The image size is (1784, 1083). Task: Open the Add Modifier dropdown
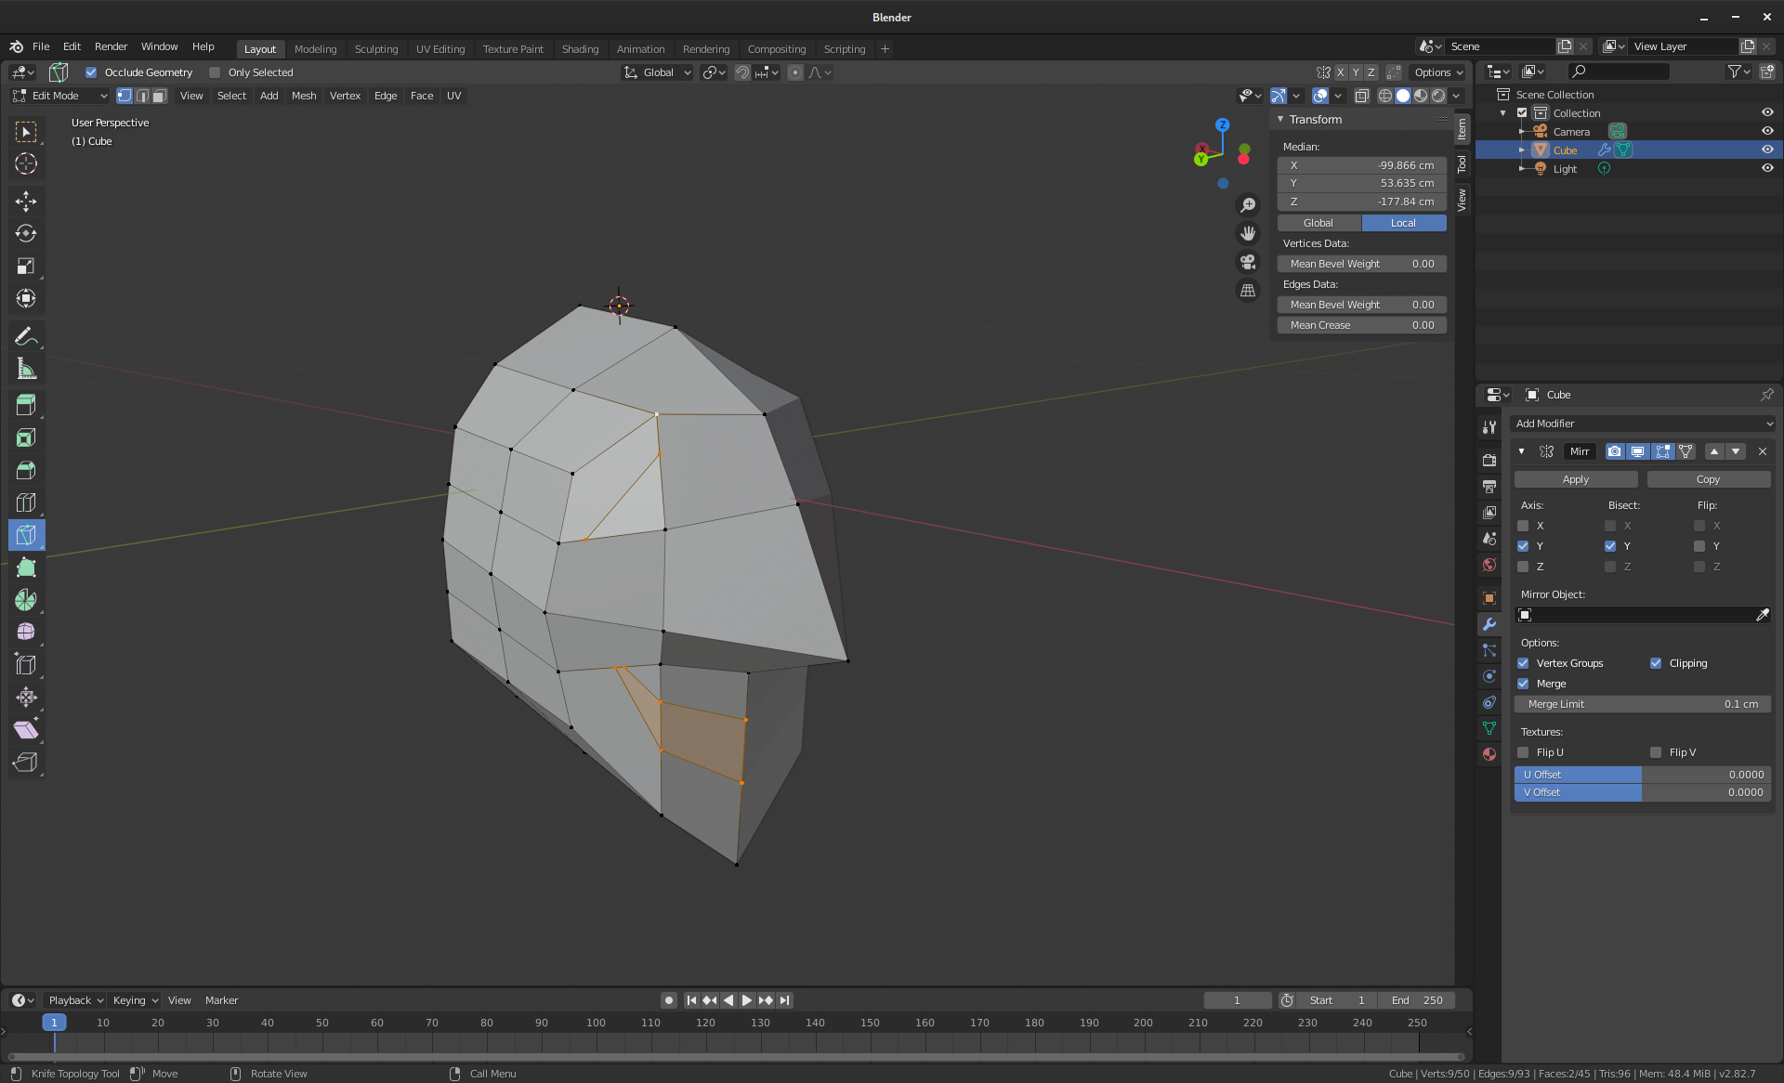(x=1643, y=424)
